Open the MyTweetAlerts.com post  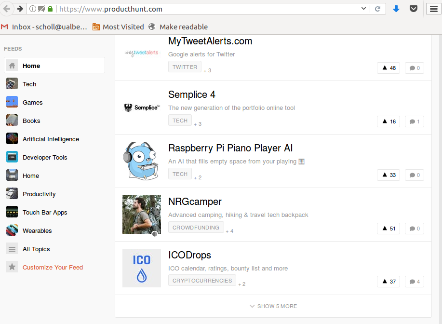pyautogui.click(x=210, y=41)
